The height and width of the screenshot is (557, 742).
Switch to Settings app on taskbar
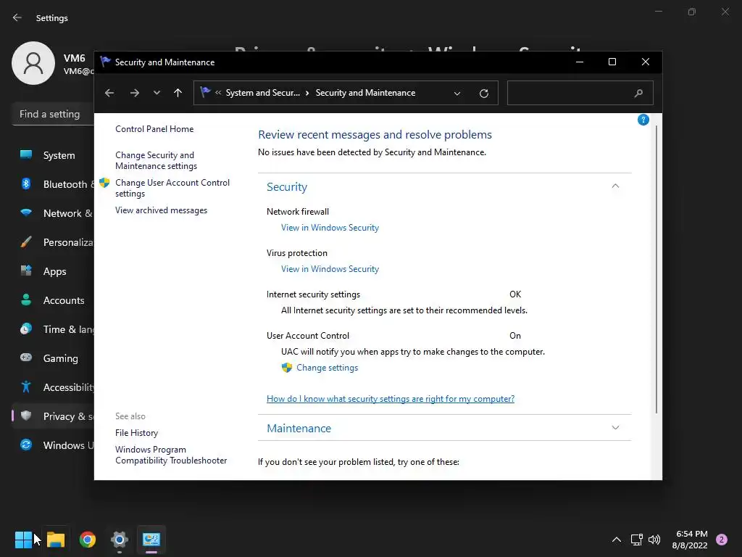pyautogui.click(x=120, y=540)
